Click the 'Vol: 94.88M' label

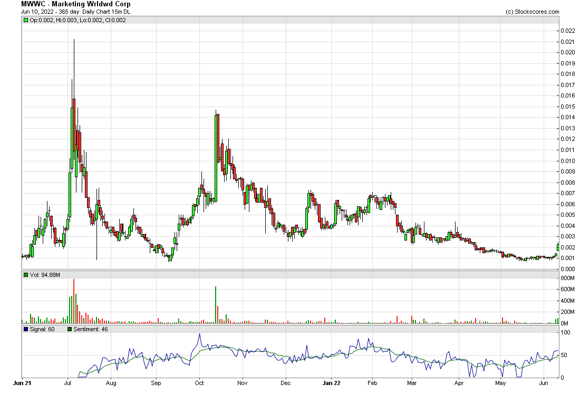point(45,275)
